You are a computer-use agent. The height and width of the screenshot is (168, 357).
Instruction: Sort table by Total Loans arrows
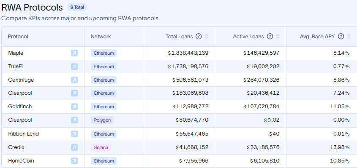click(207, 36)
